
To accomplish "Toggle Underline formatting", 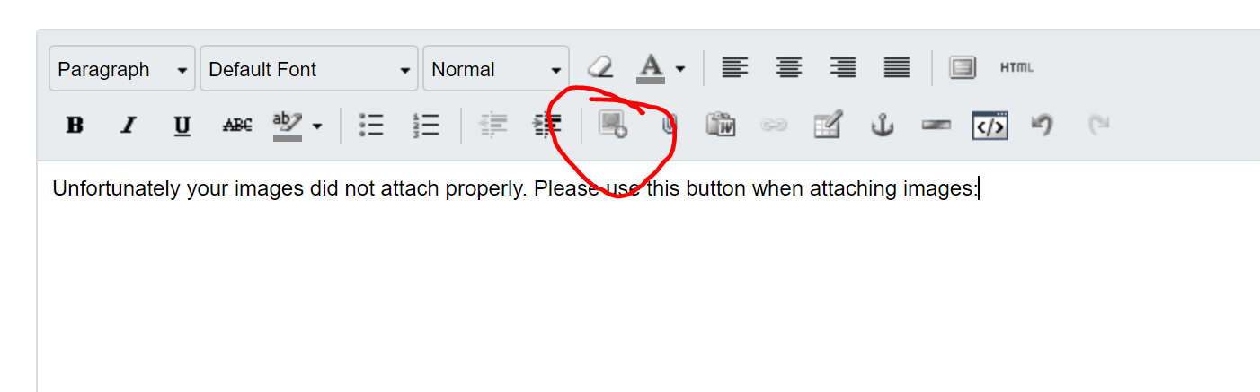I will [182, 126].
